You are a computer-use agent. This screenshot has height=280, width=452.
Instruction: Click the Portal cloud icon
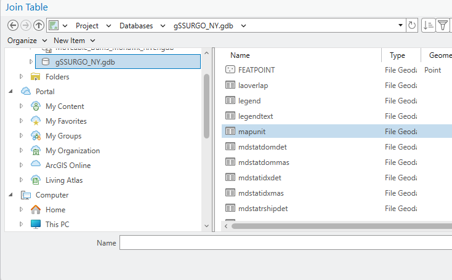[x=26, y=91]
